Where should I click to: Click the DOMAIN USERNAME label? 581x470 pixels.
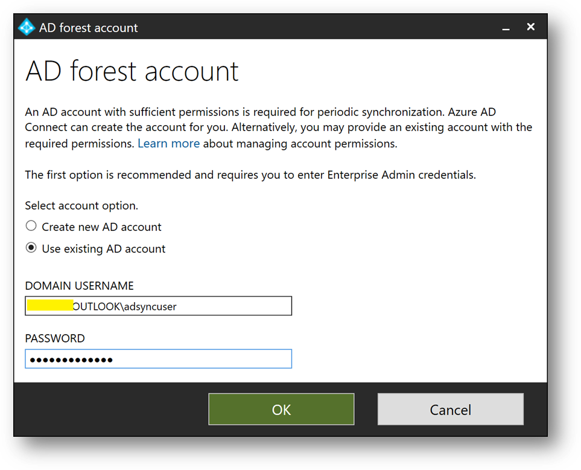(x=79, y=286)
